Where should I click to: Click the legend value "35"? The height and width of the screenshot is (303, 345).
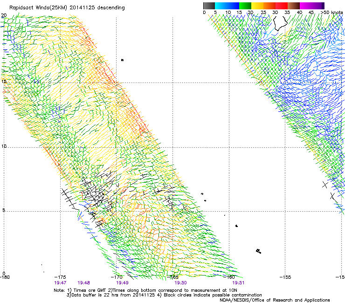[x=287, y=13]
